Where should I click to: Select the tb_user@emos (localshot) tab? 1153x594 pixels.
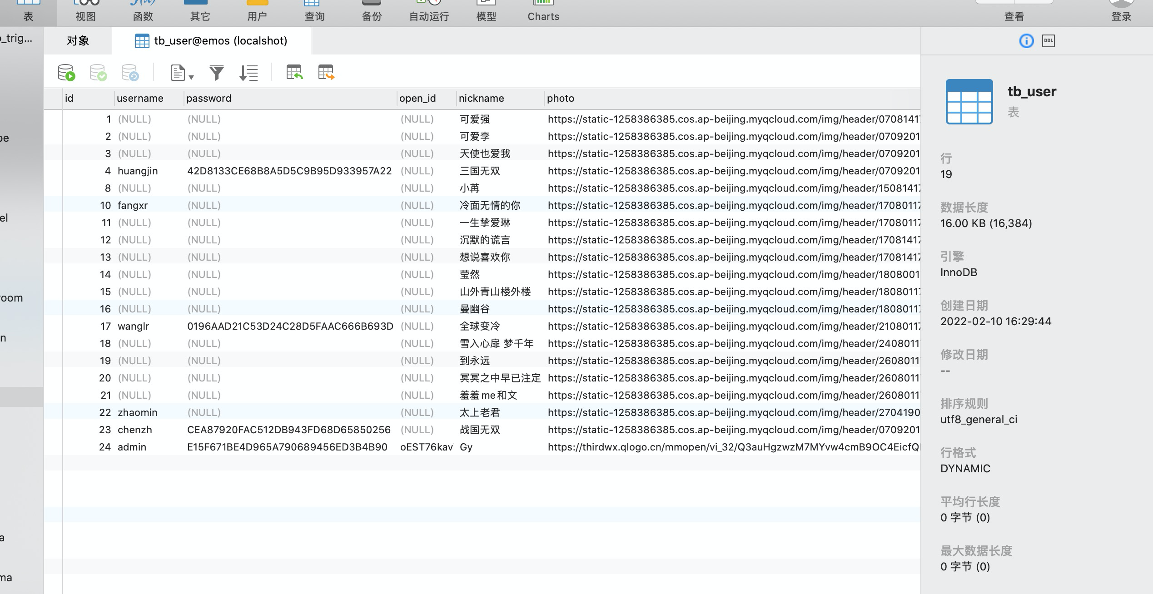[212, 41]
